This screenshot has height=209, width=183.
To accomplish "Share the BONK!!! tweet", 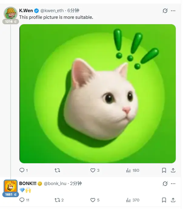I will (173, 200).
